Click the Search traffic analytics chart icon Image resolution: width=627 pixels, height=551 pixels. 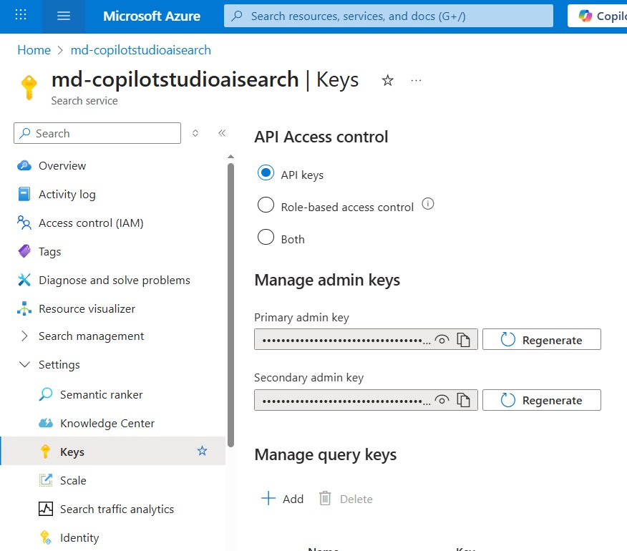click(x=46, y=509)
